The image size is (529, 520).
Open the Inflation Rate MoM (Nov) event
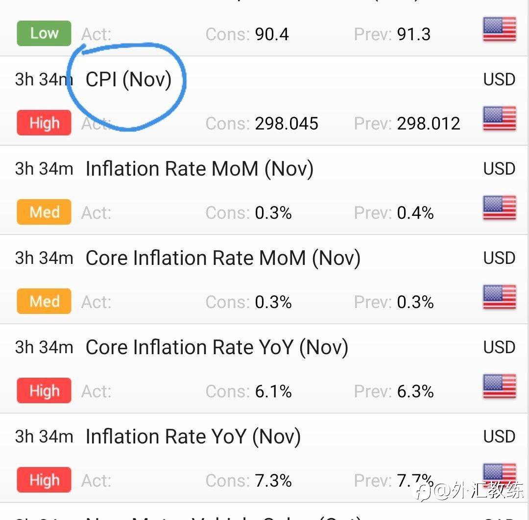tap(199, 169)
